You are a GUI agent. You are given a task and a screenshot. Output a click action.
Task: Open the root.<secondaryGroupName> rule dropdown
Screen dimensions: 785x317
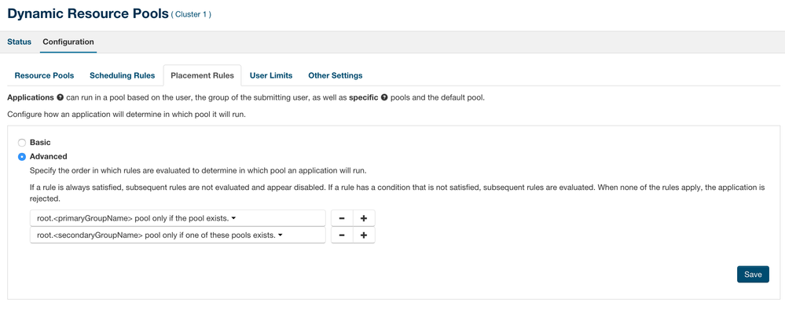point(178,235)
